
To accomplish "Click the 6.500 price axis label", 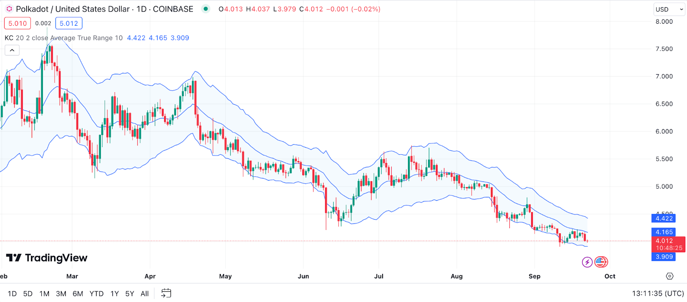I will click(x=664, y=104).
